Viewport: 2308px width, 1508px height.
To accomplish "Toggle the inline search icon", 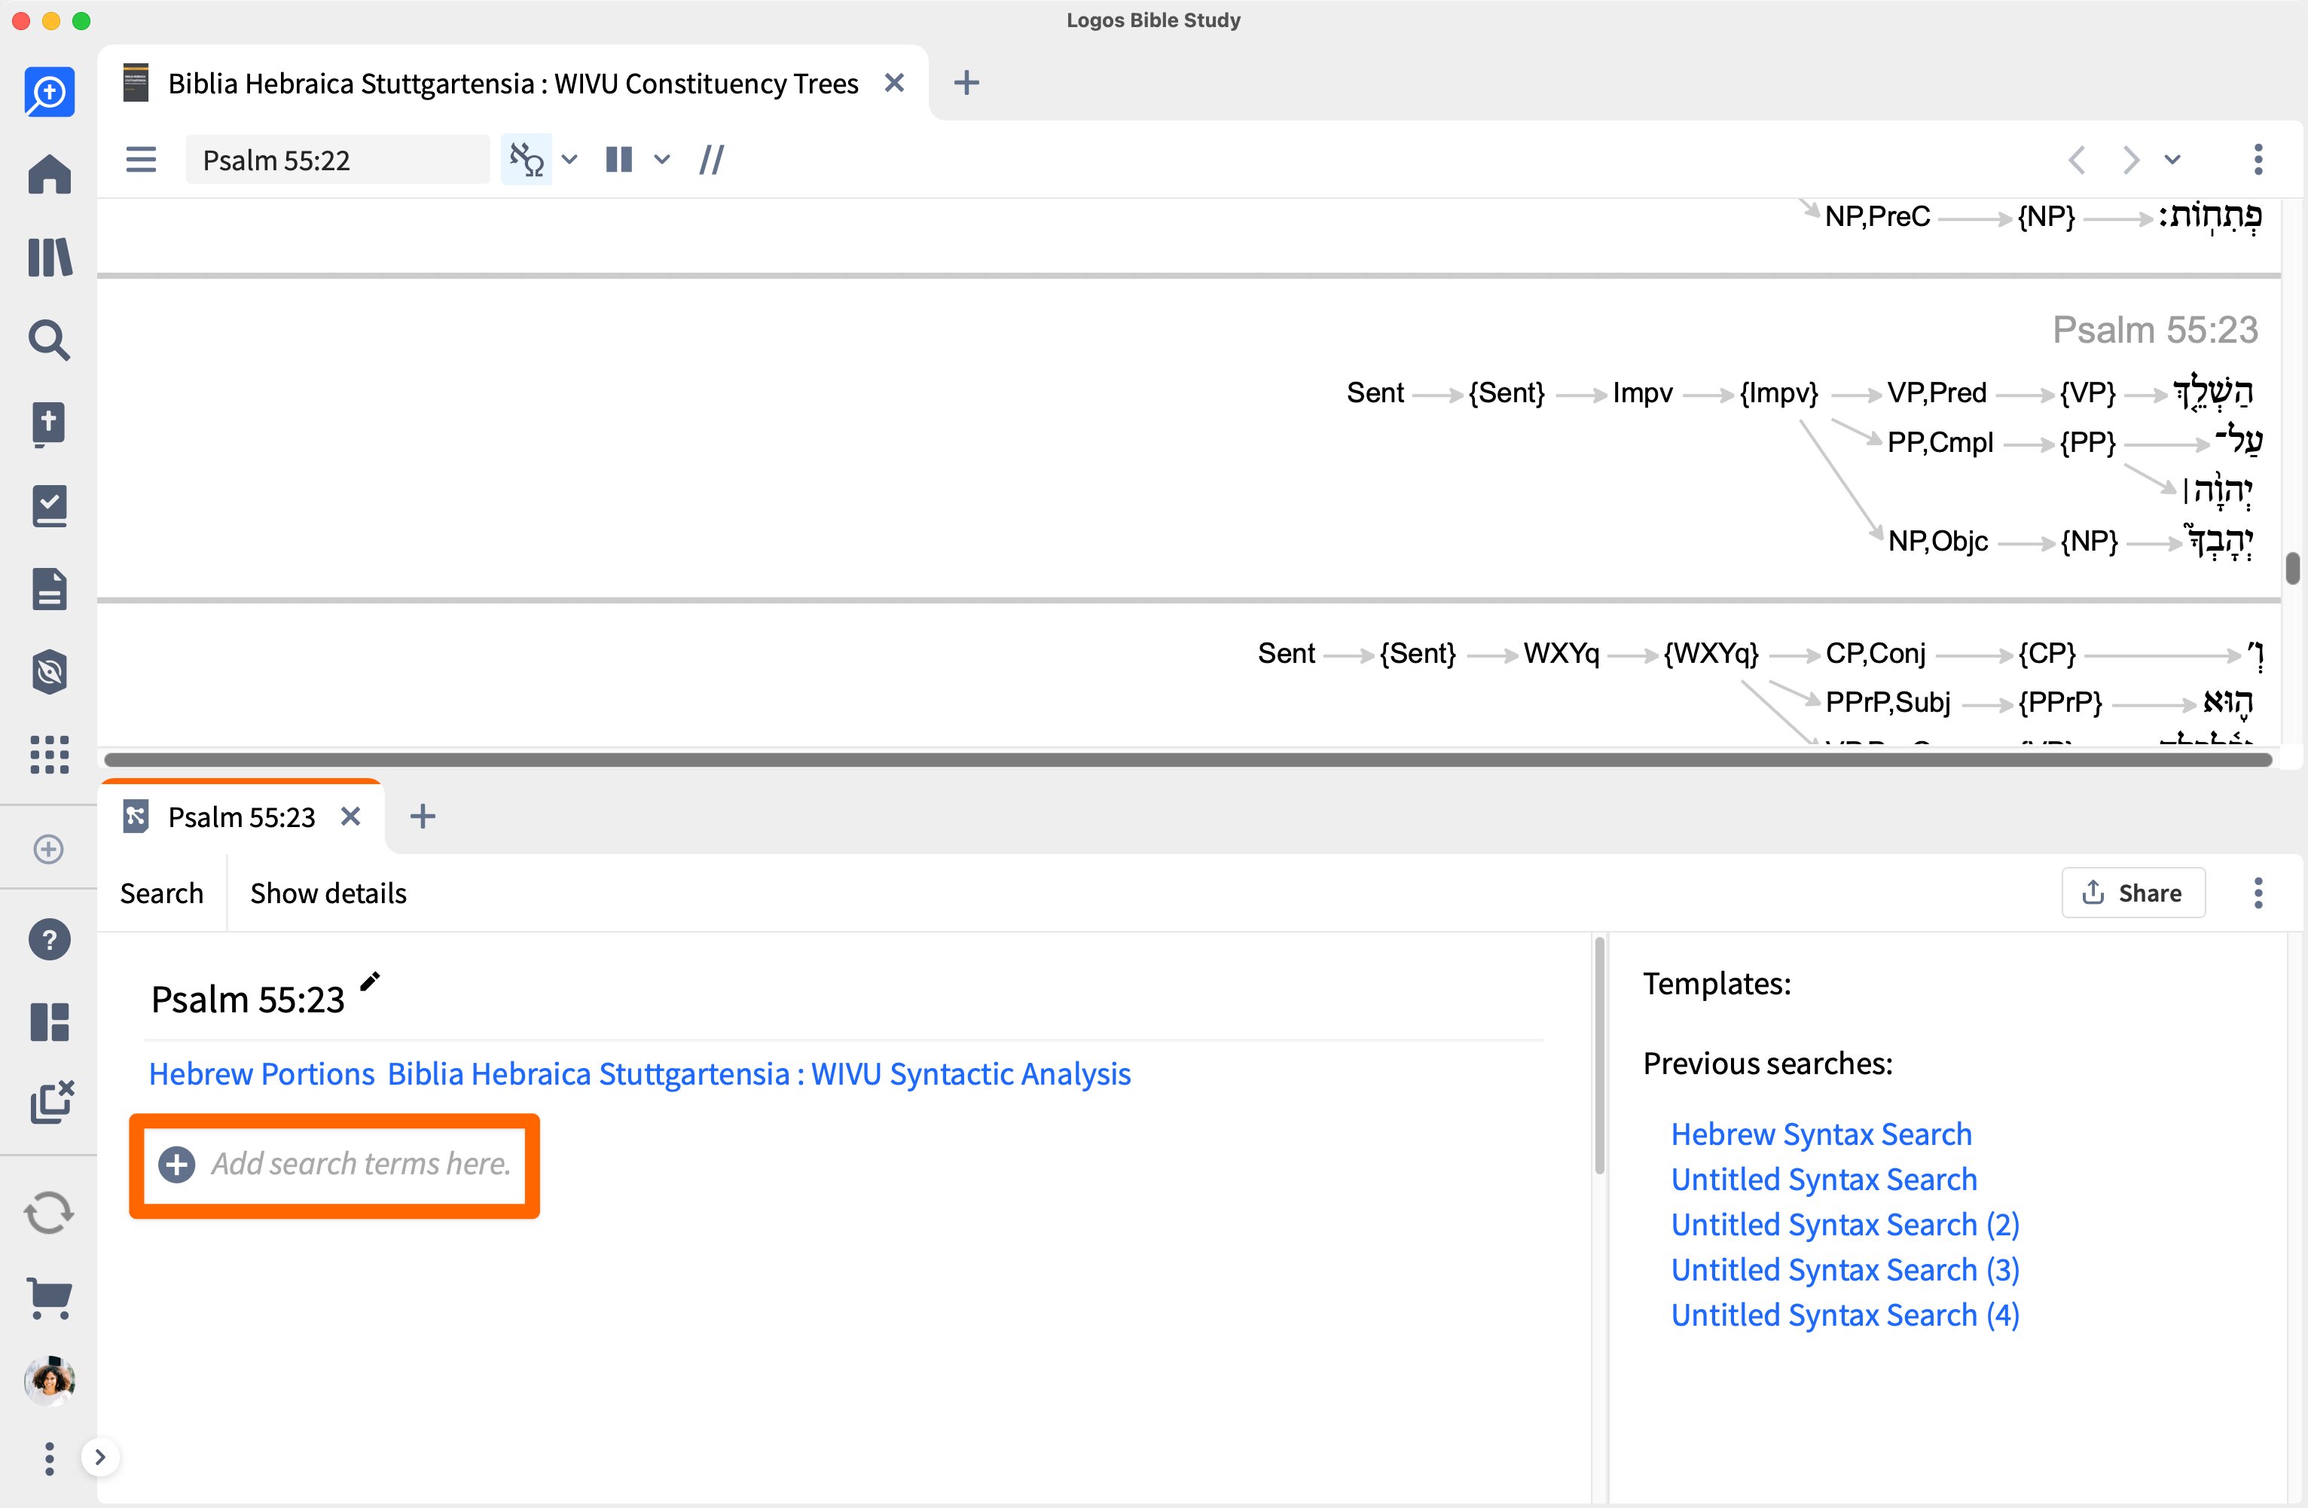I will pos(527,159).
